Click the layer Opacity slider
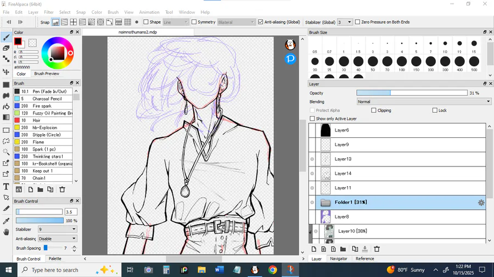The image size is (494, 277). 412,93
